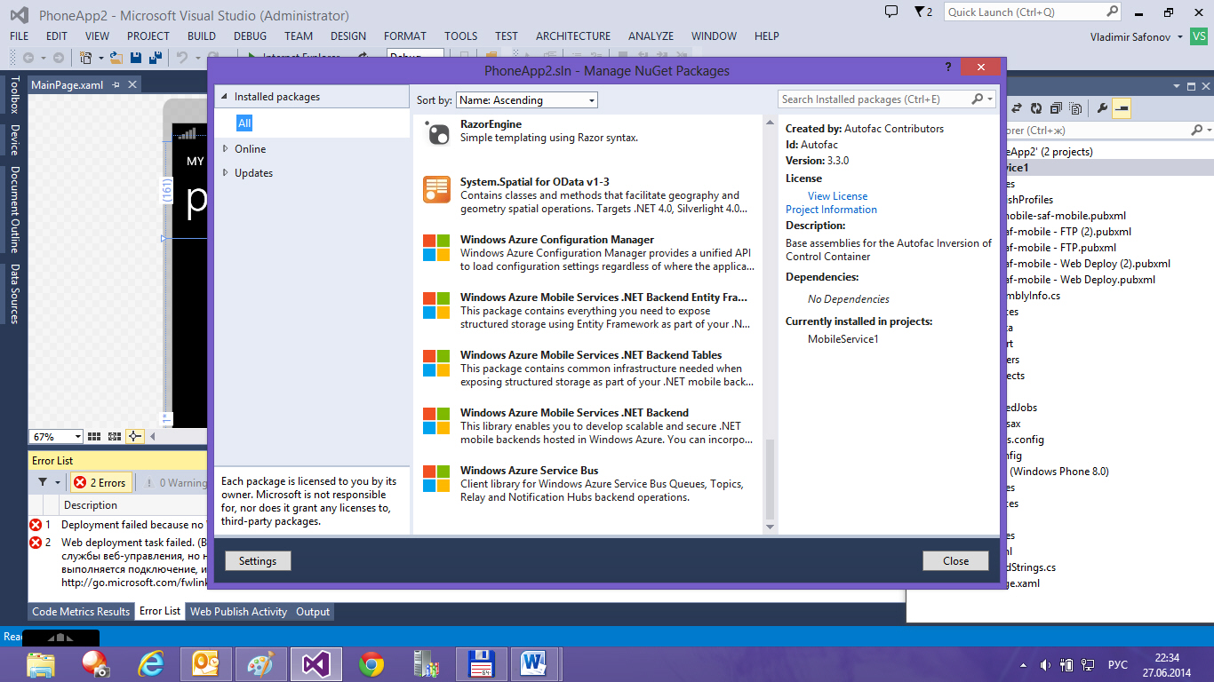Click the Save icon in the toolbar
The height and width of the screenshot is (682, 1214).
(x=136, y=58)
